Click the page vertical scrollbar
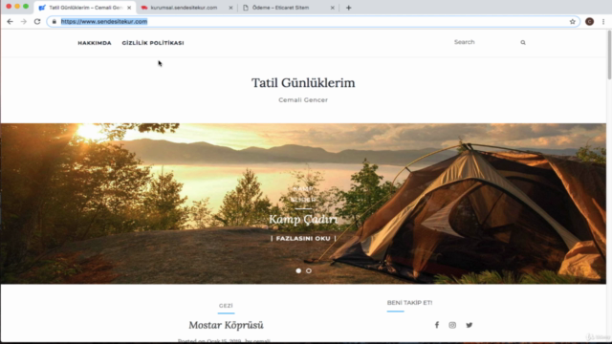The height and width of the screenshot is (344, 612). tap(609, 54)
